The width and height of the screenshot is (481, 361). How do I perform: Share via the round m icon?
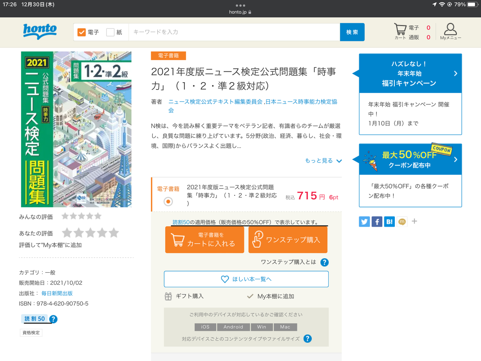coord(402,221)
